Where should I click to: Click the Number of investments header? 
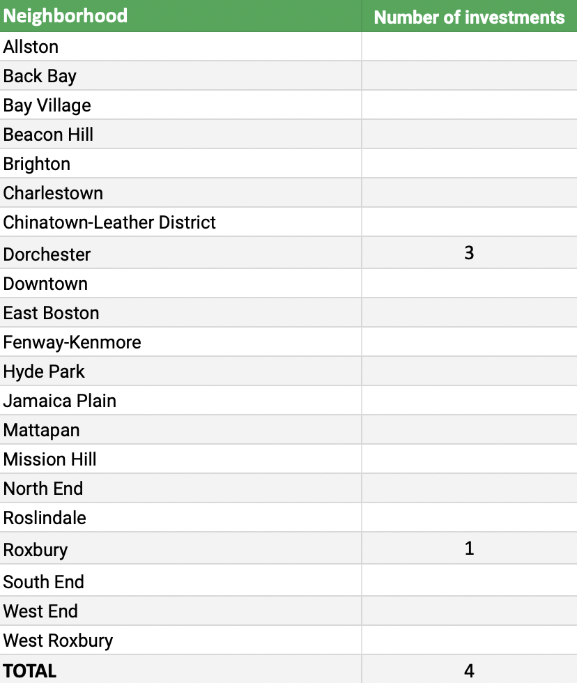coord(469,17)
